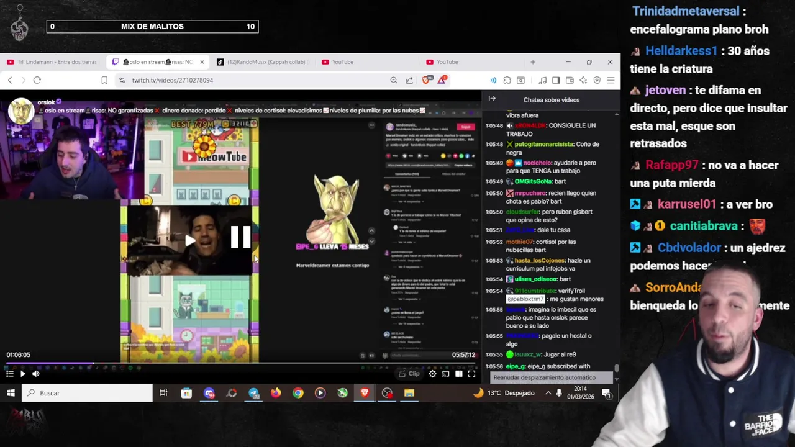This screenshot has width=795, height=447.
Task: Click username hasta_losCojones in chat
Action: 540,261
